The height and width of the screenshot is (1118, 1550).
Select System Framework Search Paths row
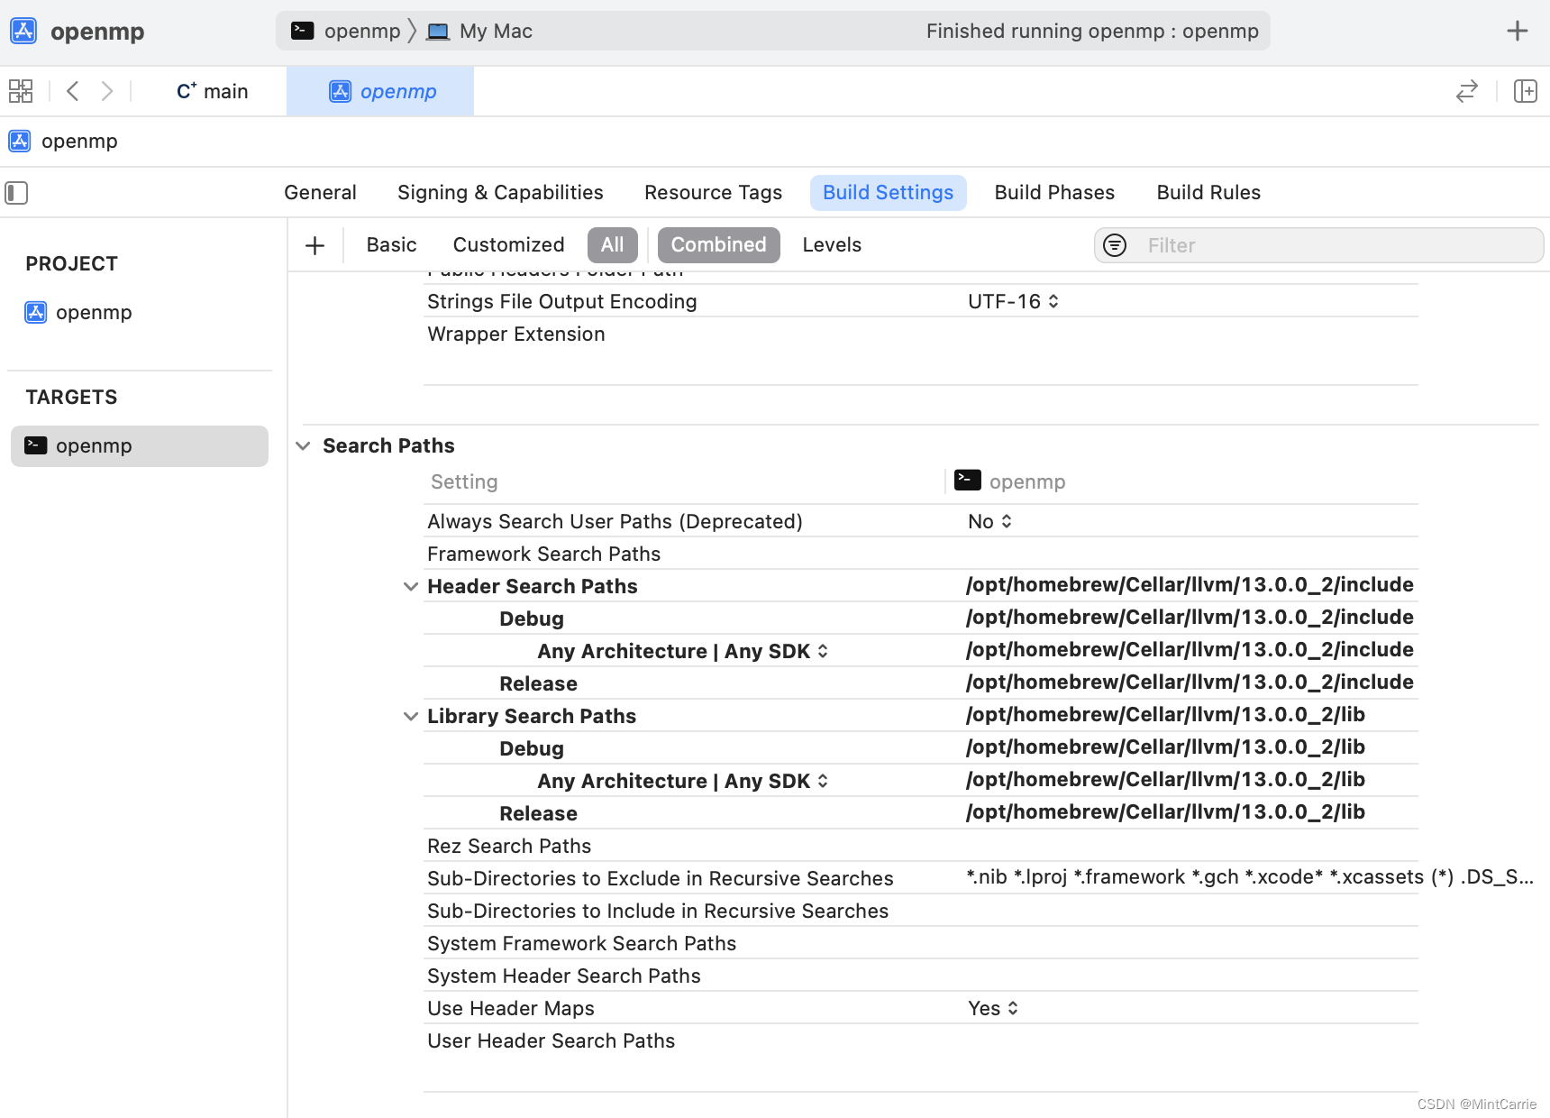click(x=921, y=944)
